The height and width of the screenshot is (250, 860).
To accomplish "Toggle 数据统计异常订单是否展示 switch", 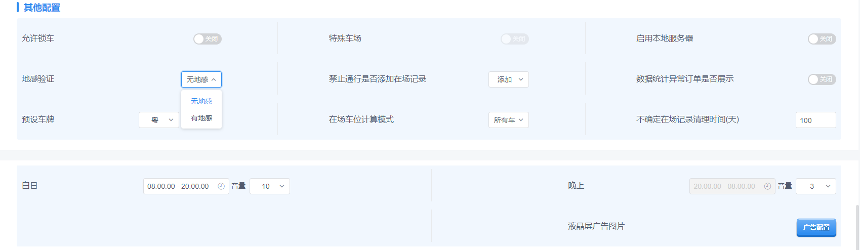I will [822, 79].
